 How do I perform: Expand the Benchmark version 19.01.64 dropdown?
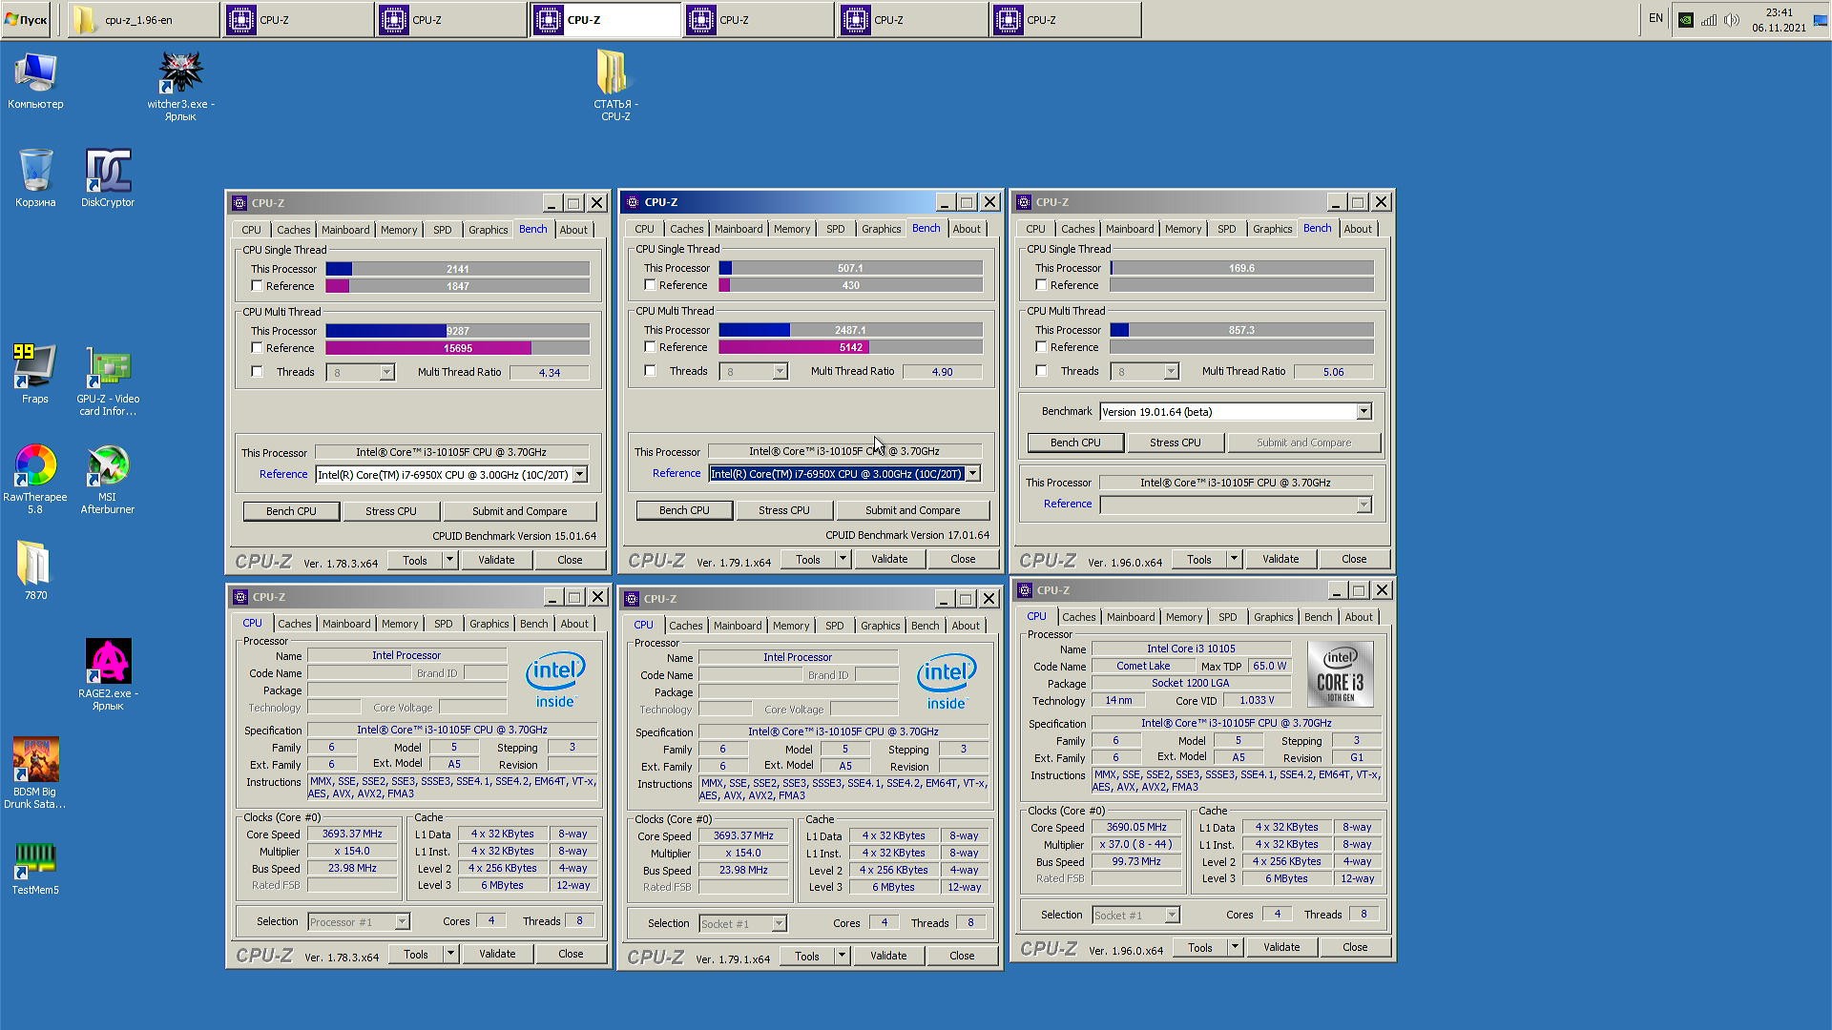pos(1364,412)
